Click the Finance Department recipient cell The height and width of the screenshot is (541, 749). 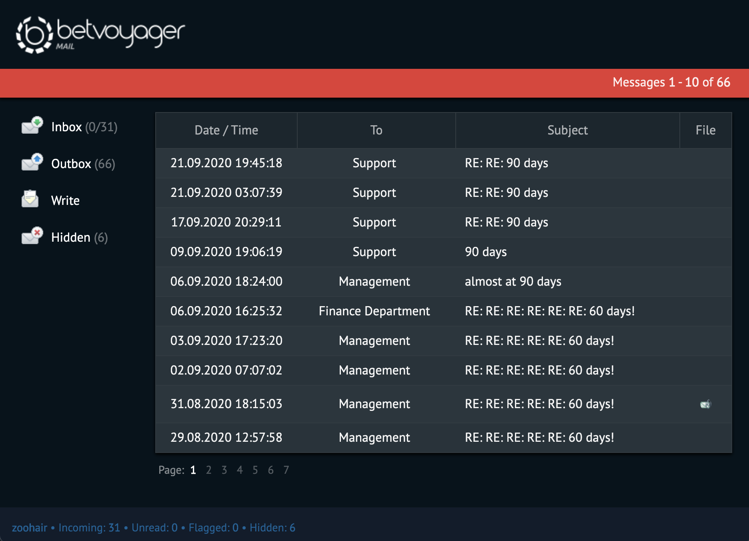click(374, 311)
